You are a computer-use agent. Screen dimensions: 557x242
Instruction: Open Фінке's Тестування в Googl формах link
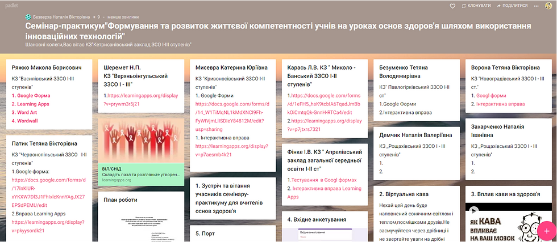coord(323,180)
